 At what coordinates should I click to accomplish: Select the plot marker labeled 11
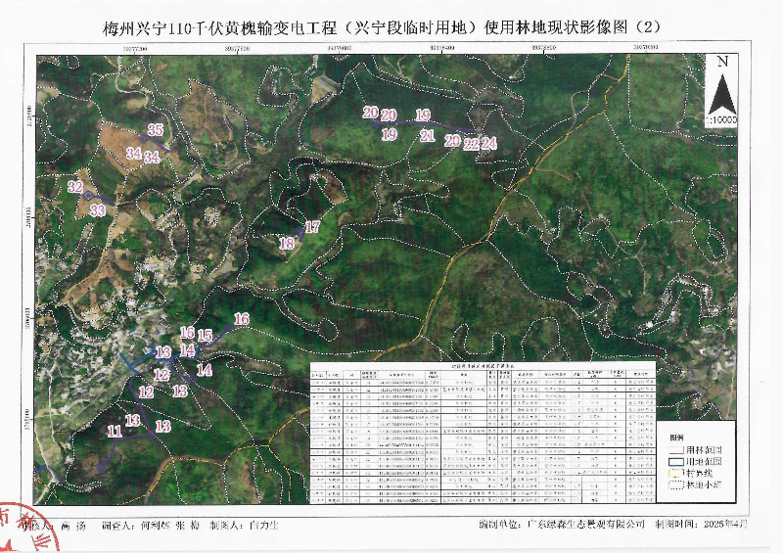click(115, 431)
